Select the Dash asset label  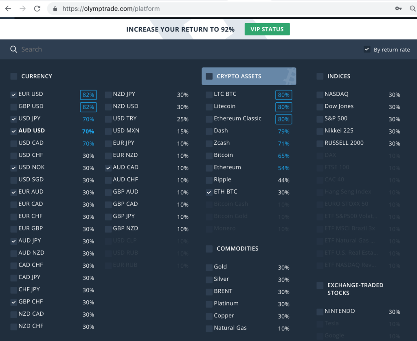pos(221,131)
